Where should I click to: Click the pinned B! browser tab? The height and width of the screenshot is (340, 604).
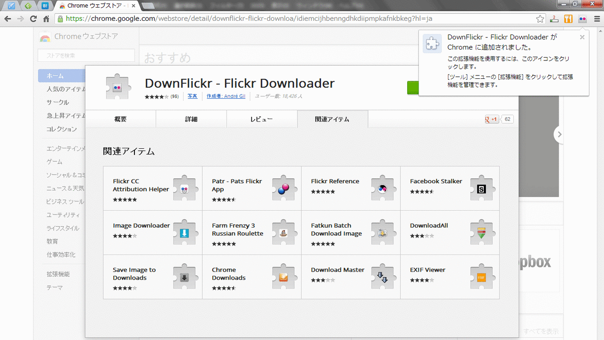tap(45, 6)
